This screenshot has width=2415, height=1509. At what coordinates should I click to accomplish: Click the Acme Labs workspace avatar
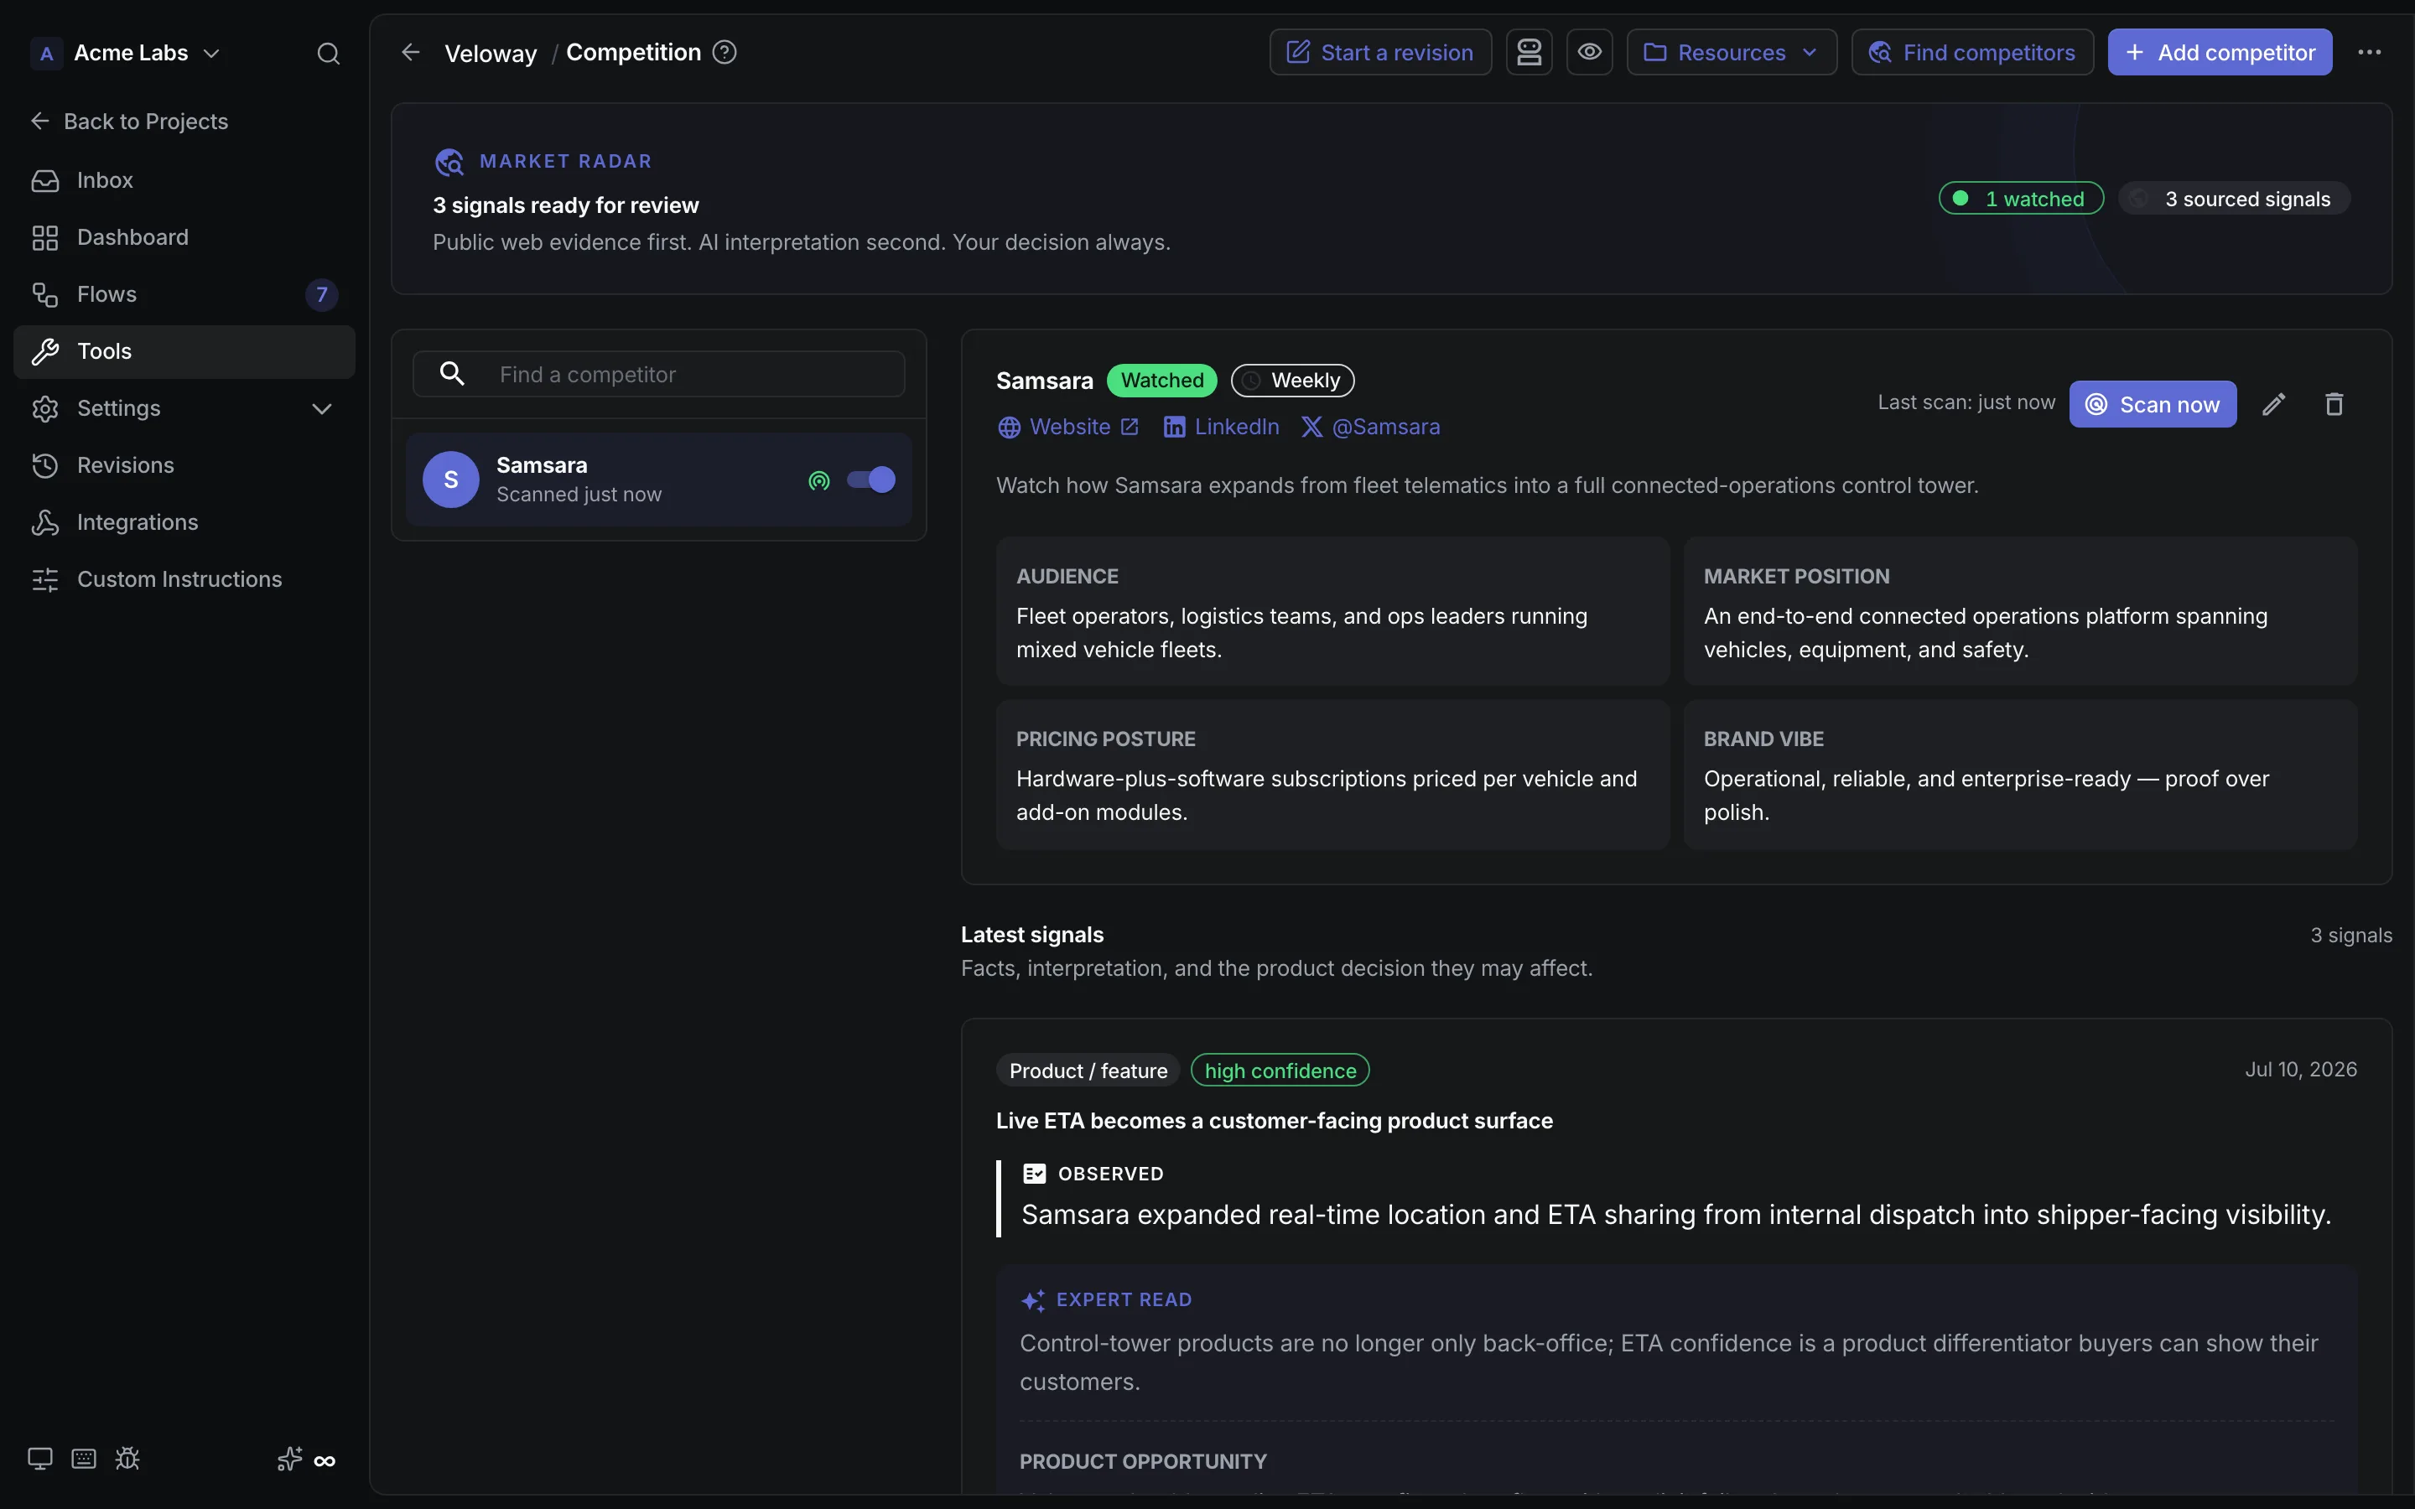(x=46, y=53)
